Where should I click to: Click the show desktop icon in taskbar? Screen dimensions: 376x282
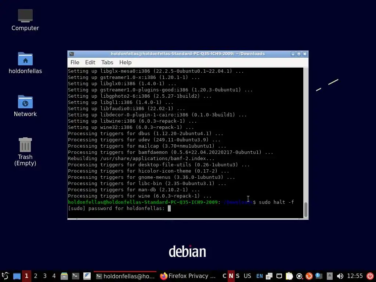[x=17, y=276]
